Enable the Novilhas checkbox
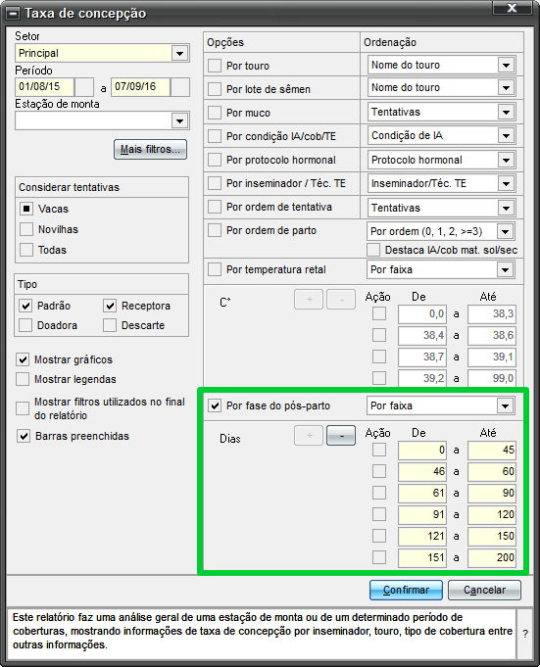540x667 pixels. [x=26, y=229]
